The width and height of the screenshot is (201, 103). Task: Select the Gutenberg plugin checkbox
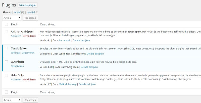coord(7,62)
